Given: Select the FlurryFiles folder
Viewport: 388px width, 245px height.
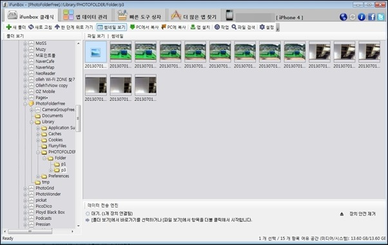Looking at the screenshot, I should point(57,146).
